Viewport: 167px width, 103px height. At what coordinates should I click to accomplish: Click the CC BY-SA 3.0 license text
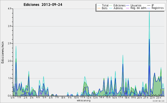(x=158, y=101)
